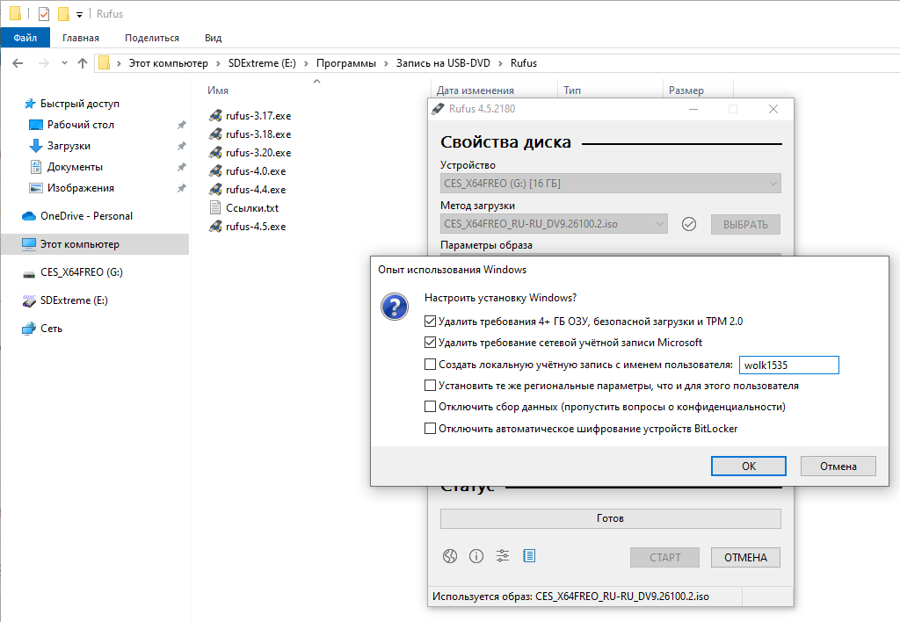Sort by Дата изменения column header
This screenshot has height=622, width=900.
click(x=475, y=90)
